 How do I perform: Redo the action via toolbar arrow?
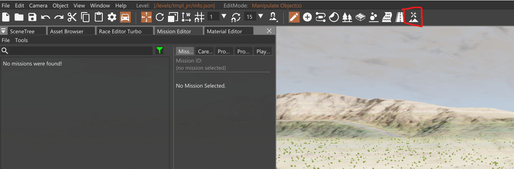click(x=59, y=18)
